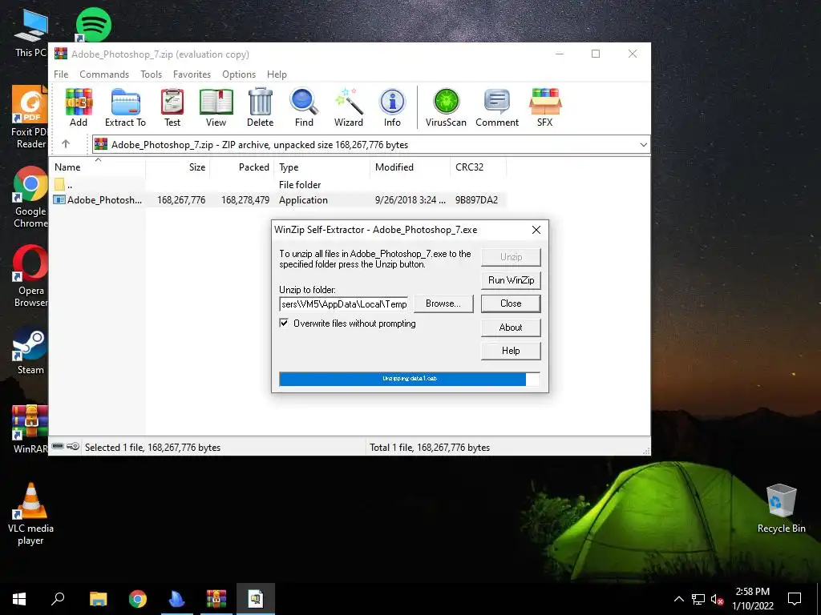Click the Help button in Self-Extractor dialog
The width and height of the screenshot is (821, 615).
(511, 351)
